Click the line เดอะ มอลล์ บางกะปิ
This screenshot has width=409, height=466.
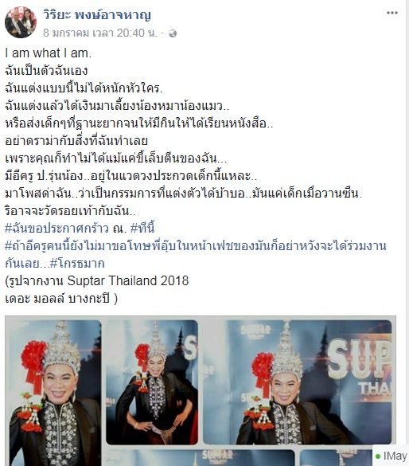pyautogui.click(x=61, y=298)
